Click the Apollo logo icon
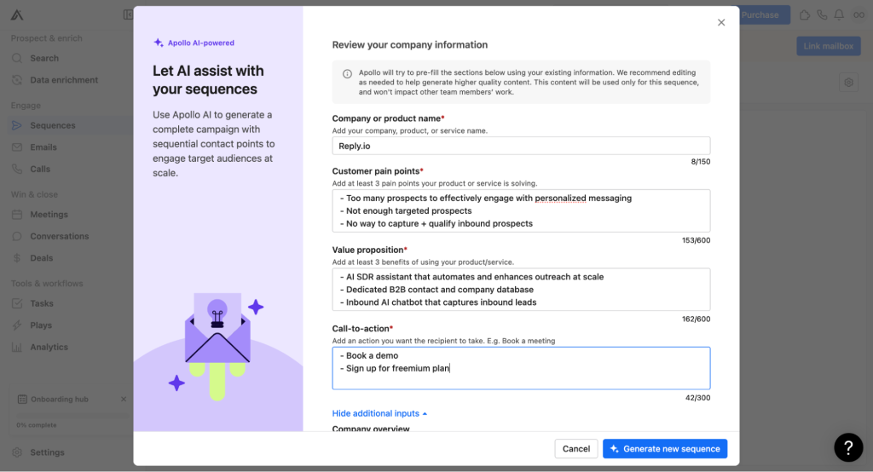Screen dimensions: 873x472 coord(17,15)
